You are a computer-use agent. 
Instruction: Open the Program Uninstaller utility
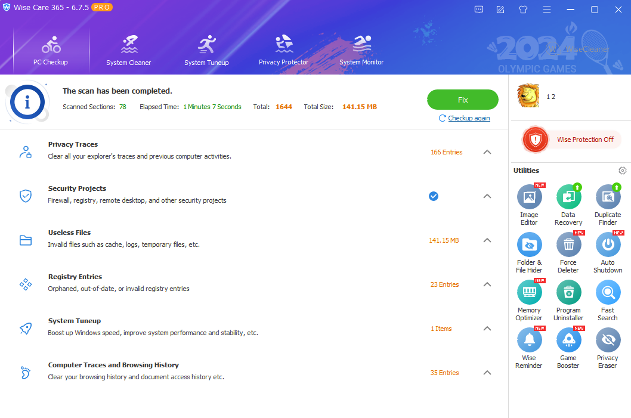coord(568,300)
